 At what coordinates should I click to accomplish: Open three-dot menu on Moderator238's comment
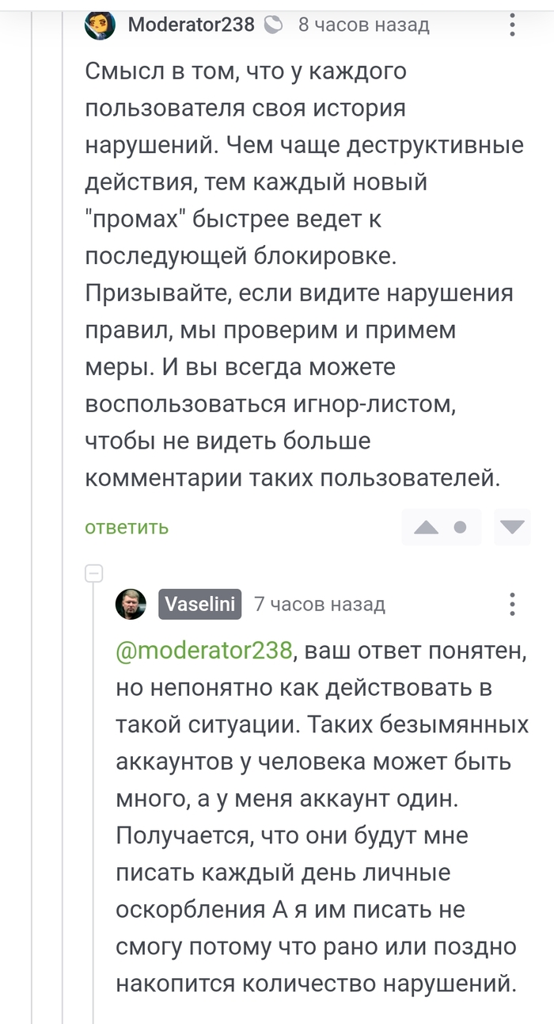coord(513,25)
